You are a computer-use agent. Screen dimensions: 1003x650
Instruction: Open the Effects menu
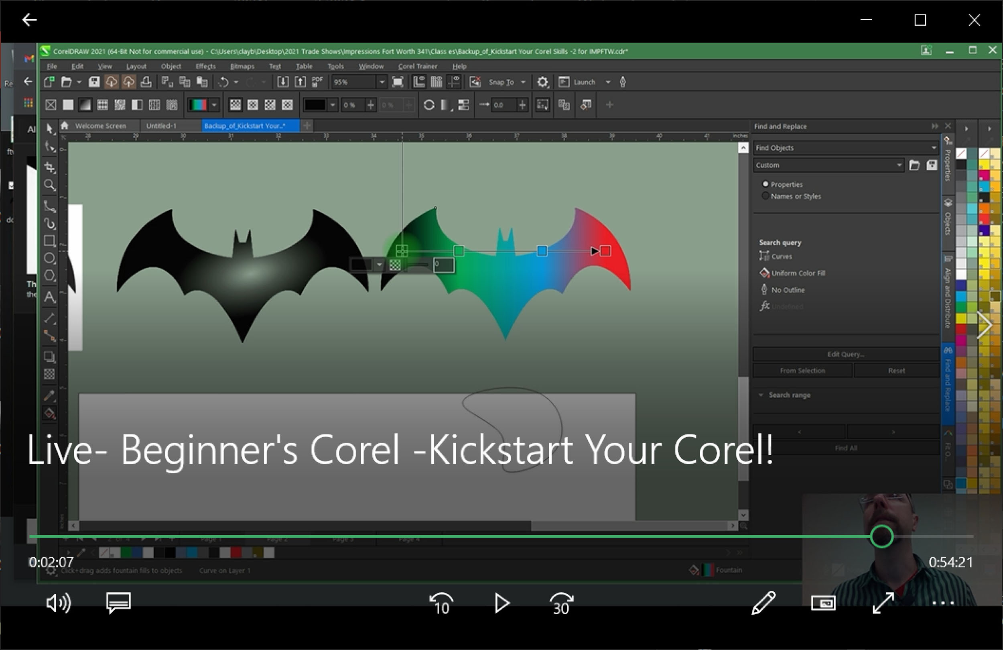point(205,66)
